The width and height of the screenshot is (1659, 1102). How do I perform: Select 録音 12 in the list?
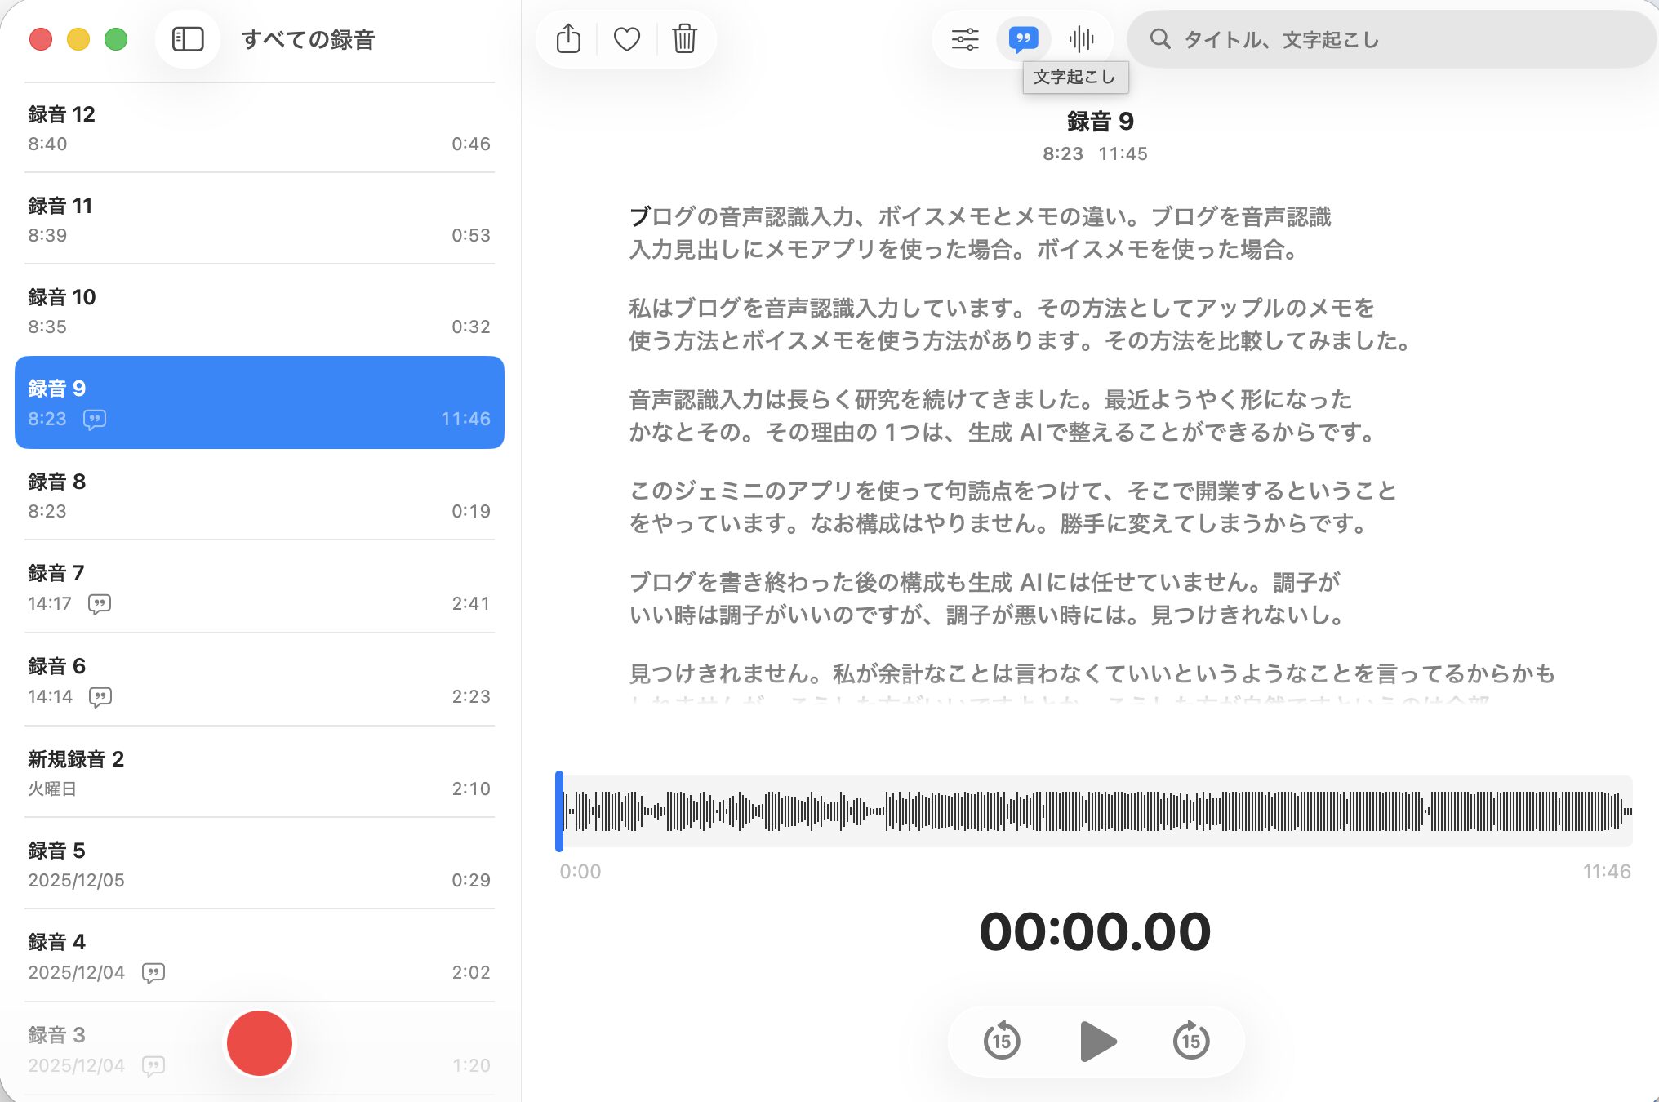tap(259, 128)
